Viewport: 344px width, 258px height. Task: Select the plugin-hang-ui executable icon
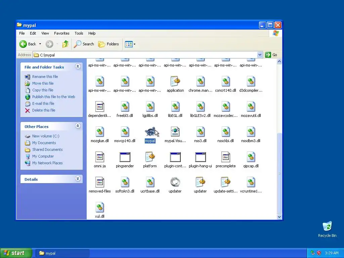(x=200, y=157)
